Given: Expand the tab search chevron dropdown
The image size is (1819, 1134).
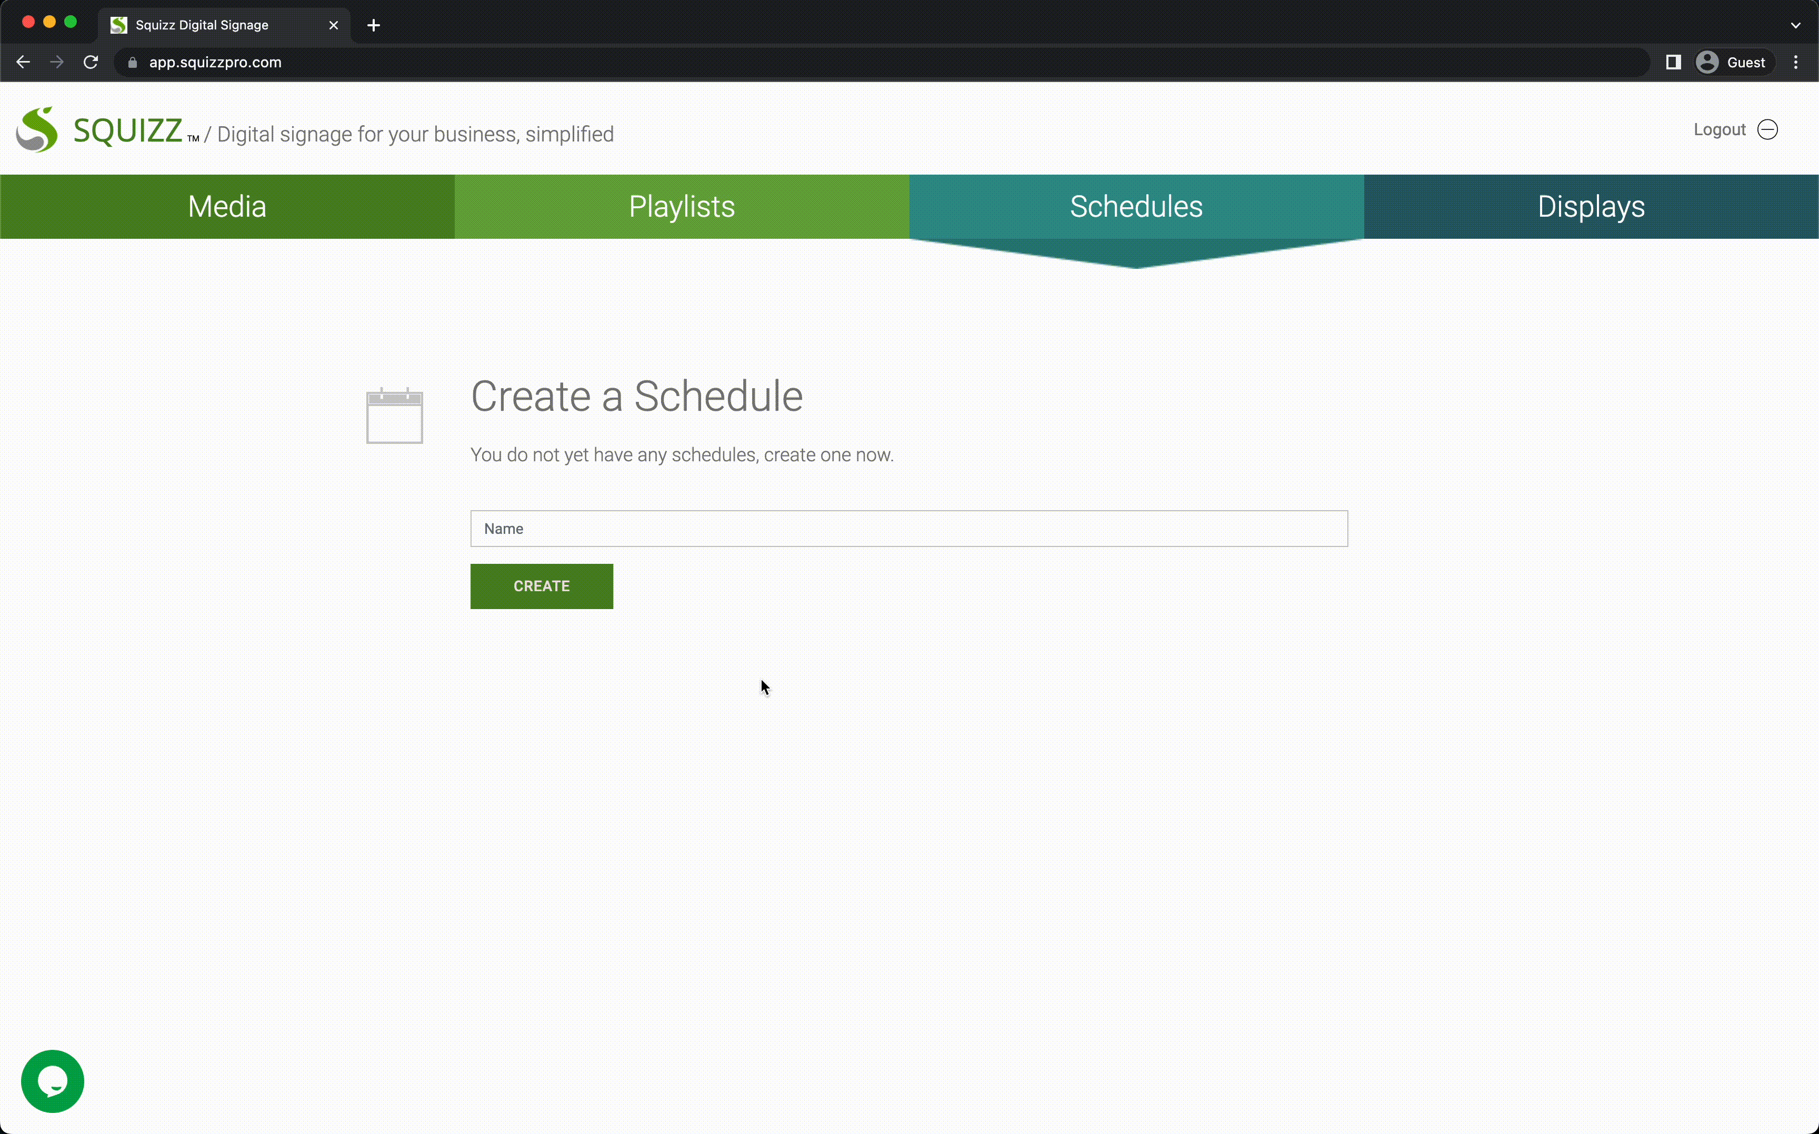Looking at the screenshot, I should coord(1796,25).
